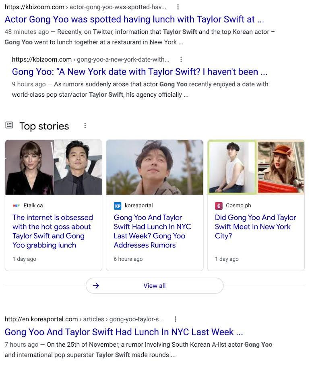Viewport: 314px width, 368px height.
Task: Click the three-dot icon on the first kbizoom result
Action: click(x=178, y=7)
